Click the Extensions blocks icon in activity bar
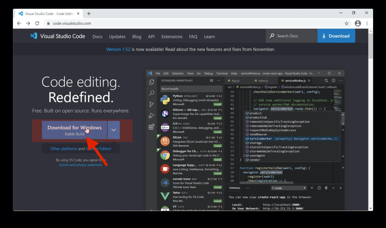This screenshot has width=386, height=228. pyautogui.click(x=151, y=127)
